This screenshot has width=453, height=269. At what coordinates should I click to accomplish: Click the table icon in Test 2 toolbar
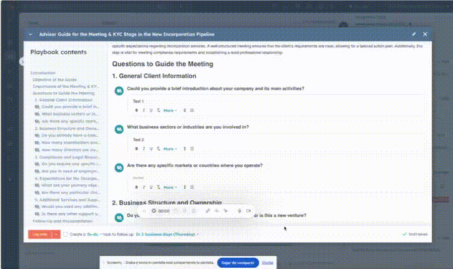pos(192,148)
